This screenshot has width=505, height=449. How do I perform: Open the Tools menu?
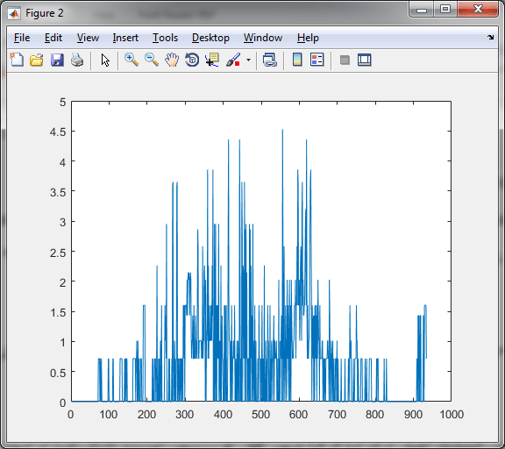click(x=165, y=38)
